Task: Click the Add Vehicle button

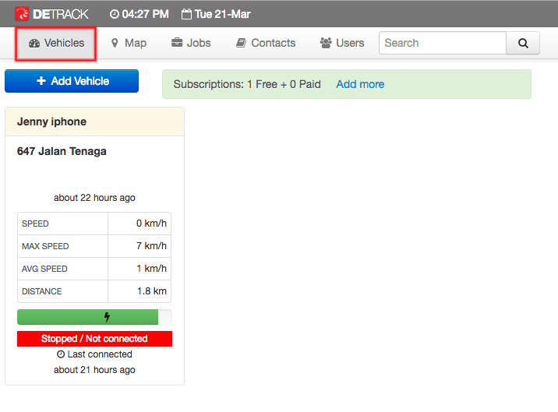Action: 72,81
